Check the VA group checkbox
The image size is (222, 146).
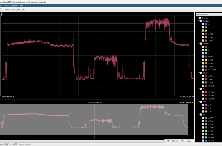(201, 115)
